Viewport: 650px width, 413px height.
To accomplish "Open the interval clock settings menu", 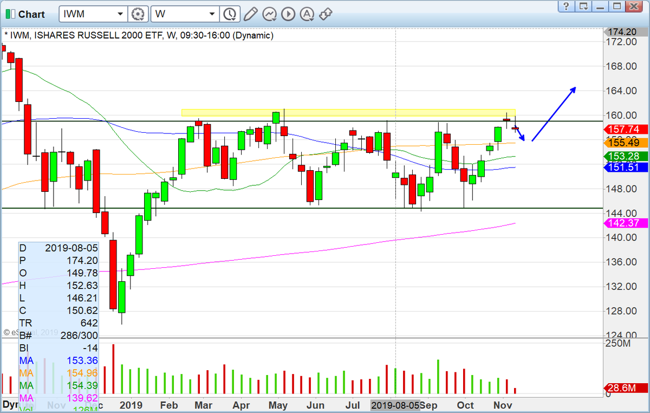I will [230, 14].
